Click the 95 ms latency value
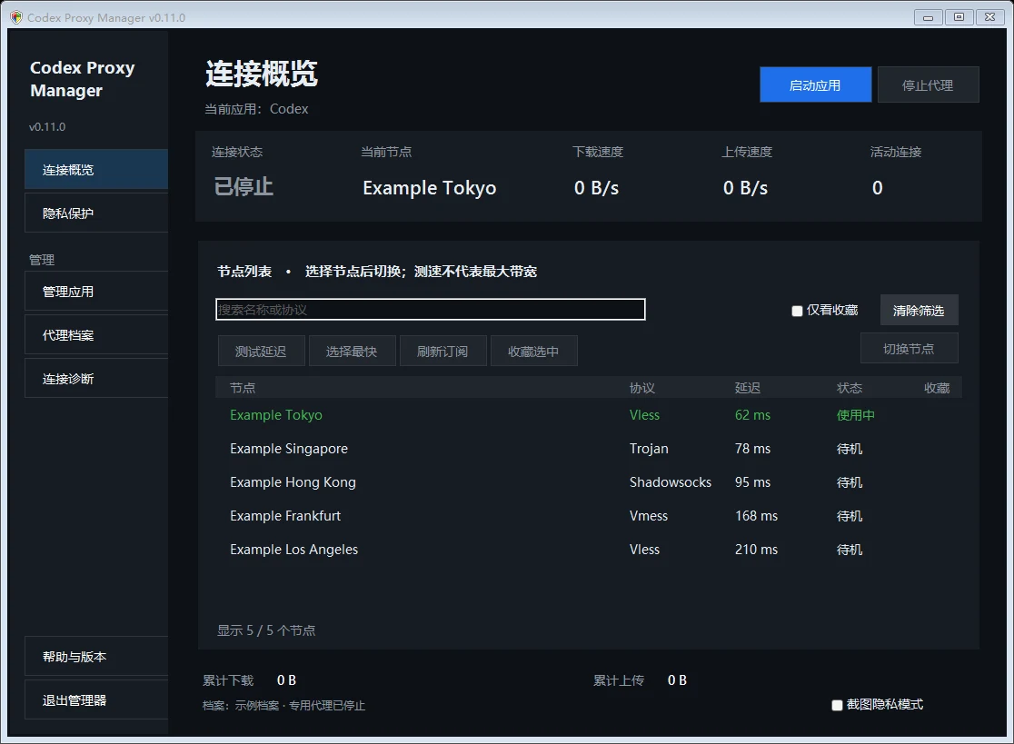 pos(752,482)
